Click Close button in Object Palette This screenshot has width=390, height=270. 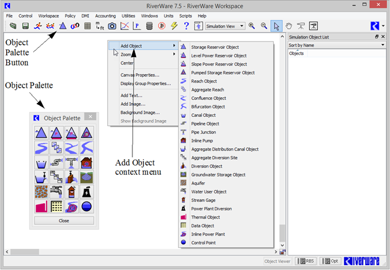coord(64,221)
